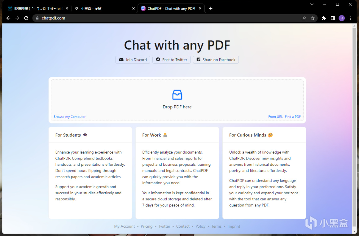Viewport: 359px width, 236px height.
Task: Open the Twitter footer link
Action: tap(164, 226)
